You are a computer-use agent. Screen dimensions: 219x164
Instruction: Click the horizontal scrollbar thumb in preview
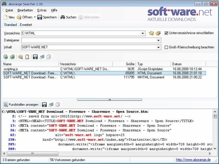pos(33,154)
